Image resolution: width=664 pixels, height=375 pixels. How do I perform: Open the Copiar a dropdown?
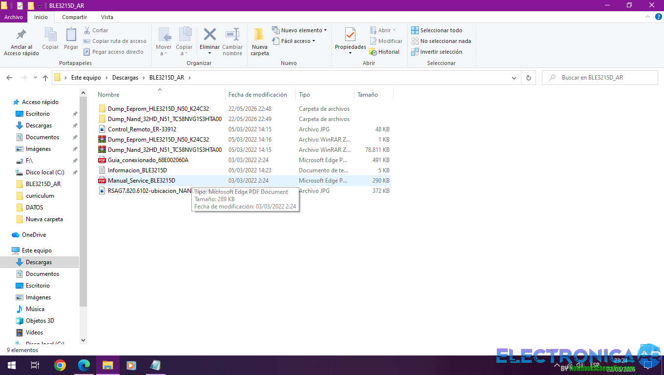point(184,50)
